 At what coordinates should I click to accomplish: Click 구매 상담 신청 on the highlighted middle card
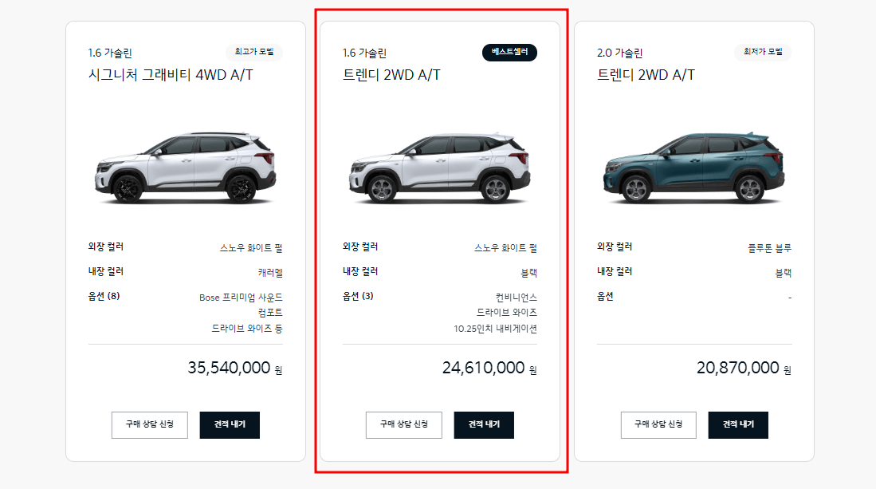[x=403, y=424]
